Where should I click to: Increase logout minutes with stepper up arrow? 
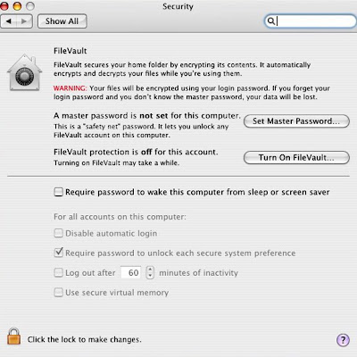coord(150,270)
